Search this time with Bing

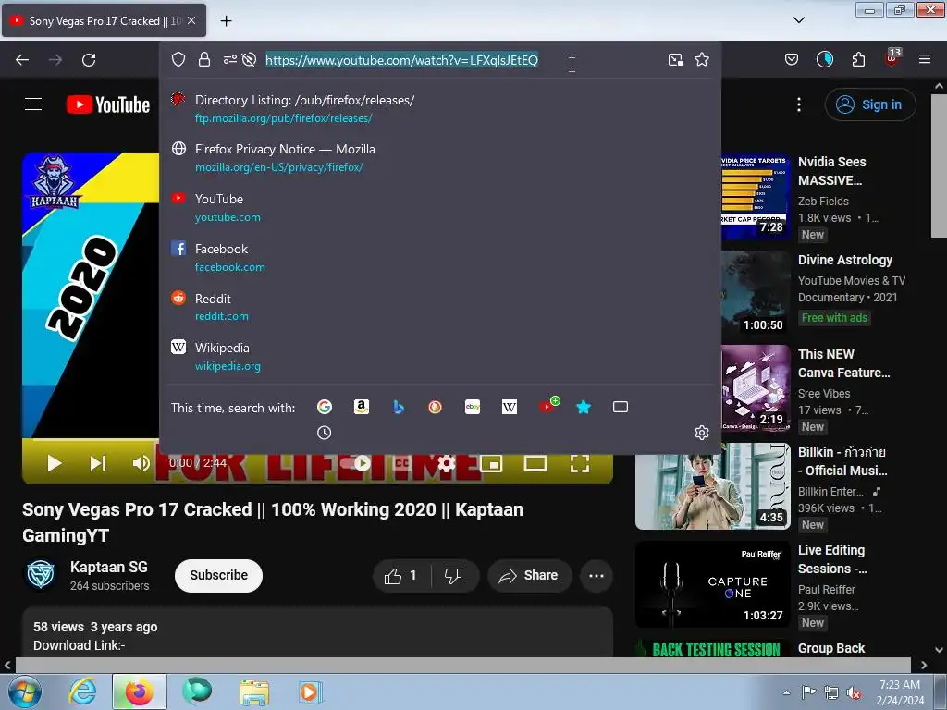(x=399, y=407)
